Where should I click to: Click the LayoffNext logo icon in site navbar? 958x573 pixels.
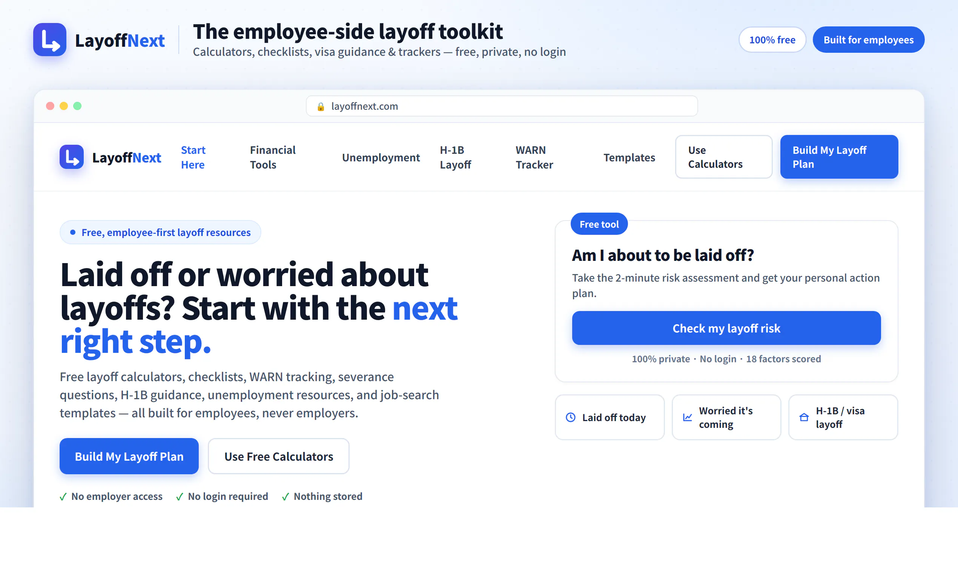pyautogui.click(x=71, y=157)
